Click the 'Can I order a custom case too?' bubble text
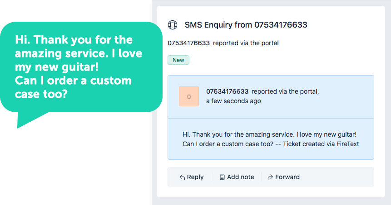 tap(73, 87)
